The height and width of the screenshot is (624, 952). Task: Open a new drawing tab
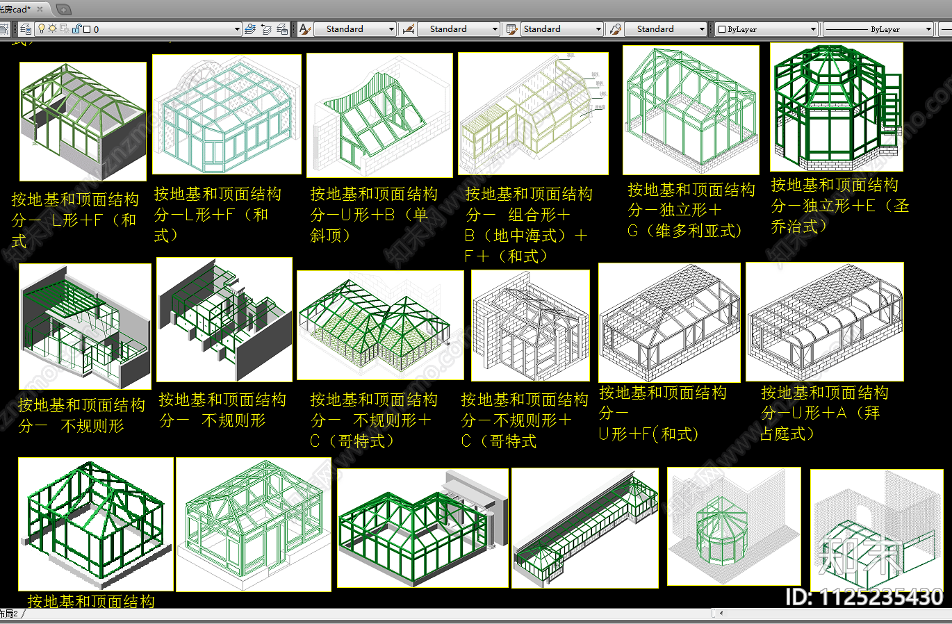pos(63,10)
